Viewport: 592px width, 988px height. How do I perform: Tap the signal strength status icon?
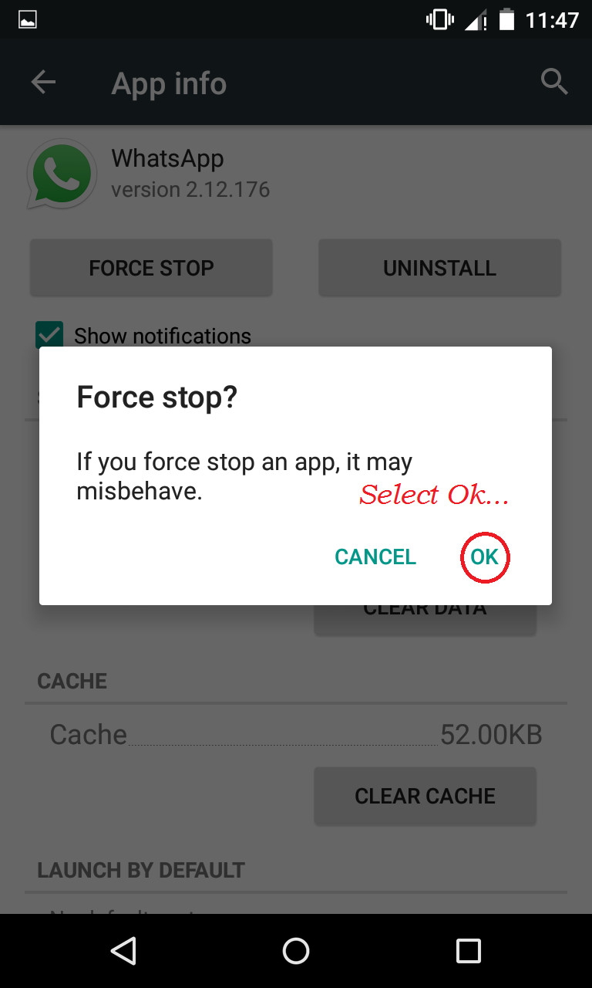coord(476,20)
